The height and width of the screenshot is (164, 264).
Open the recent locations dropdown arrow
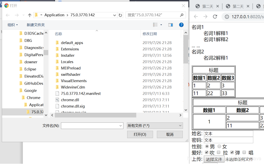pyautogui.click(x=24, y=15)
